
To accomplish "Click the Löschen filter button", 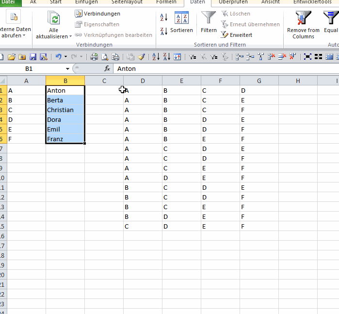I will click(236, 14).
